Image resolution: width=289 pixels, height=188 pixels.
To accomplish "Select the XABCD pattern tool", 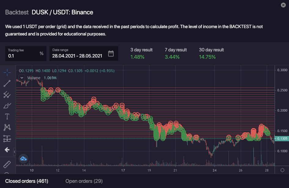I will pyautogui.click(x=7, y=127).
